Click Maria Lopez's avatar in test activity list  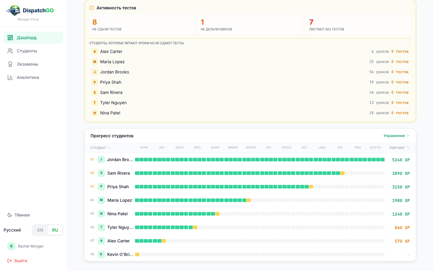(95, 62)
